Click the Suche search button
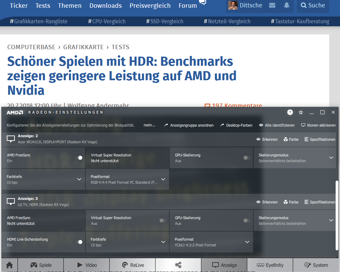The image size is (340, 272). coord(313,5)
